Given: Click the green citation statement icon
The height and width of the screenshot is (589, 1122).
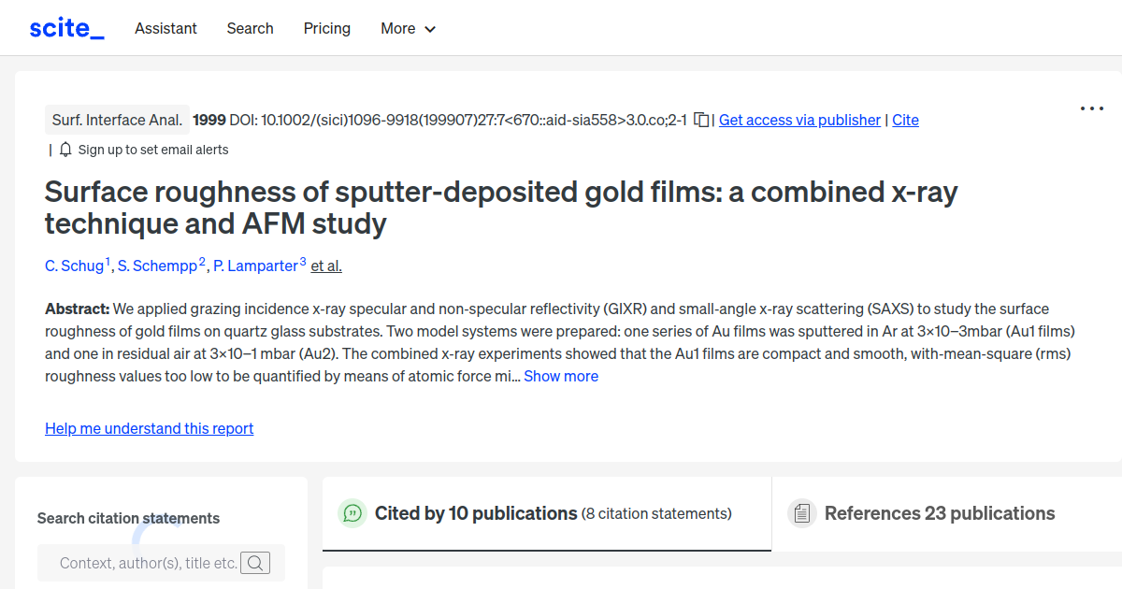Looking at the screenshot, I should pos(352,513).
